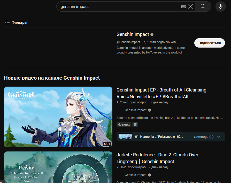Open Breath of All-Cleansing Rain video title
The height and width of the screenshot is (183, 231).
(x=161, y=93)
